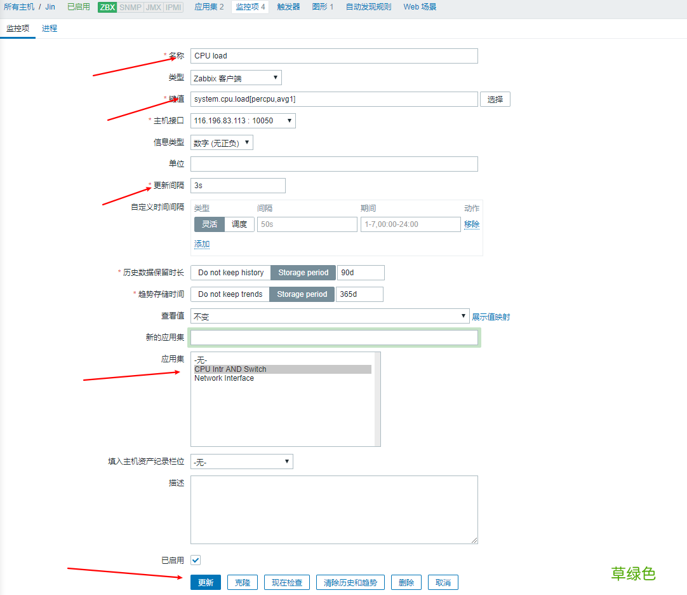Select 调度 mode for custom interval
Viewport: 687px width, 595px height.
click(239, 224)
